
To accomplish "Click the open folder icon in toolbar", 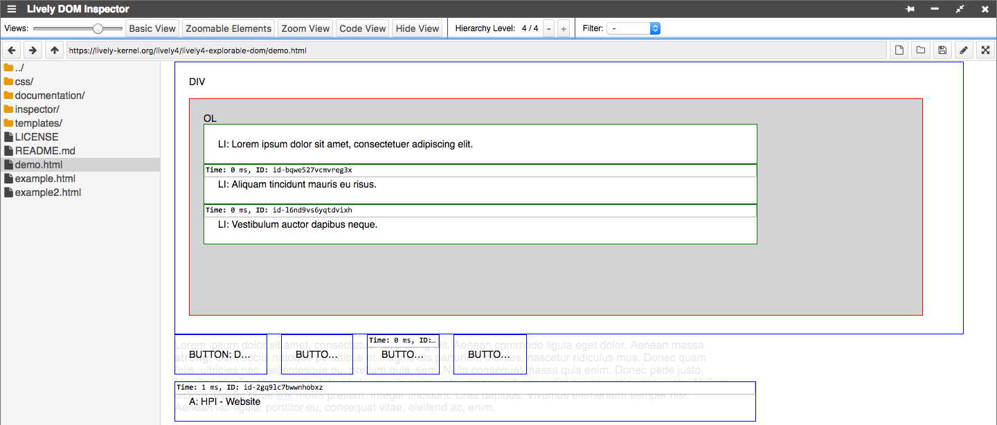I will [x=920, y=51].
